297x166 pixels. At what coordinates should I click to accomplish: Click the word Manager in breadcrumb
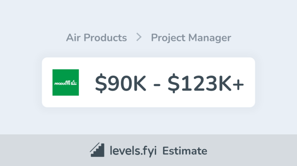210,38
